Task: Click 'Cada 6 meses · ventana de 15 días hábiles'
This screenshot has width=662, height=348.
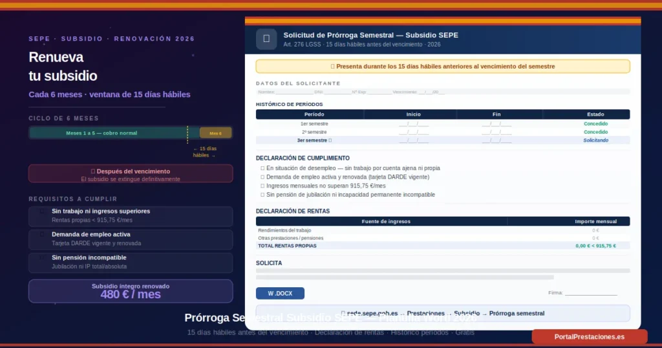Action: pos(109,94)
